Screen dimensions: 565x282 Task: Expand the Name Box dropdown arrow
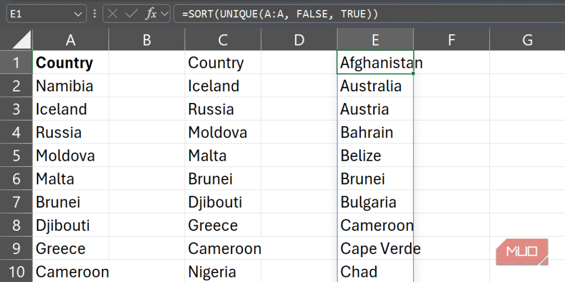point(77,14)
